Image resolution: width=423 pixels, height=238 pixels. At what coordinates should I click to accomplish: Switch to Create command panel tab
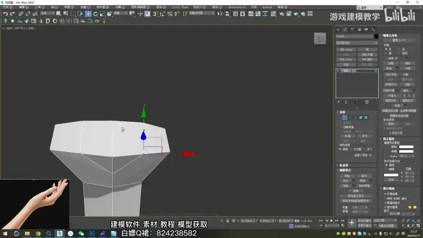[x=338, y=30]
